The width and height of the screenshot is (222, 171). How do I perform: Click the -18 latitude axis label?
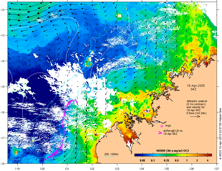pyautogui.click(x=3, y=163)
